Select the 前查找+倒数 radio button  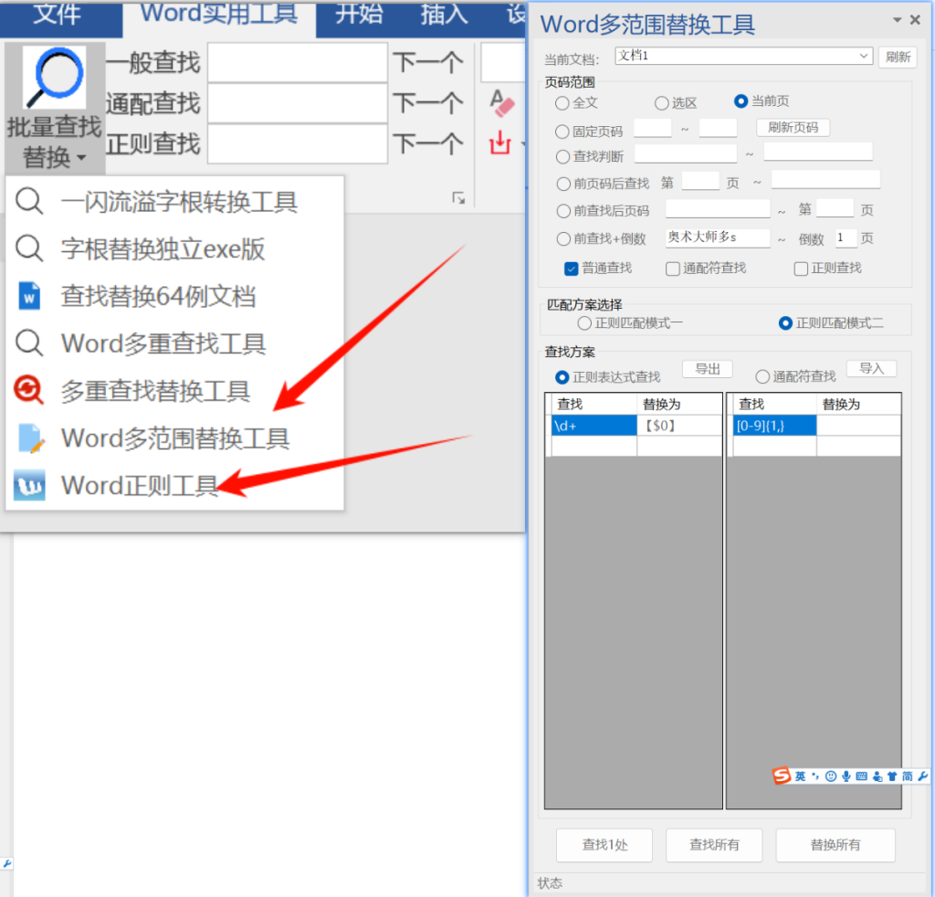click(563, 239)
